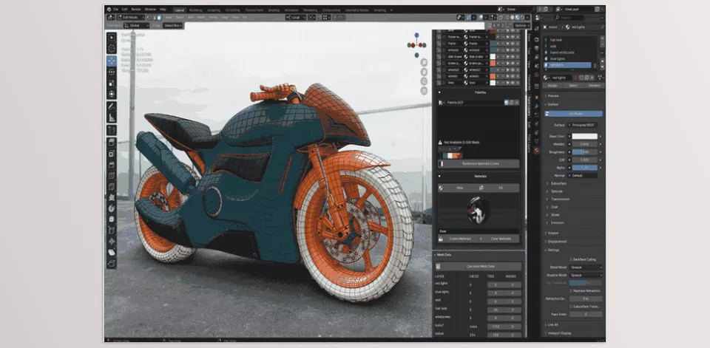Toggle face select mode button in header
Image resolution: width=710 pixels, height=348 pixels.
(160, 17)
